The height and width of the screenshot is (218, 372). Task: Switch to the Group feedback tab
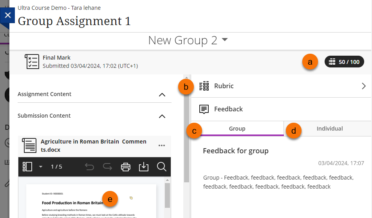[237, 129]
